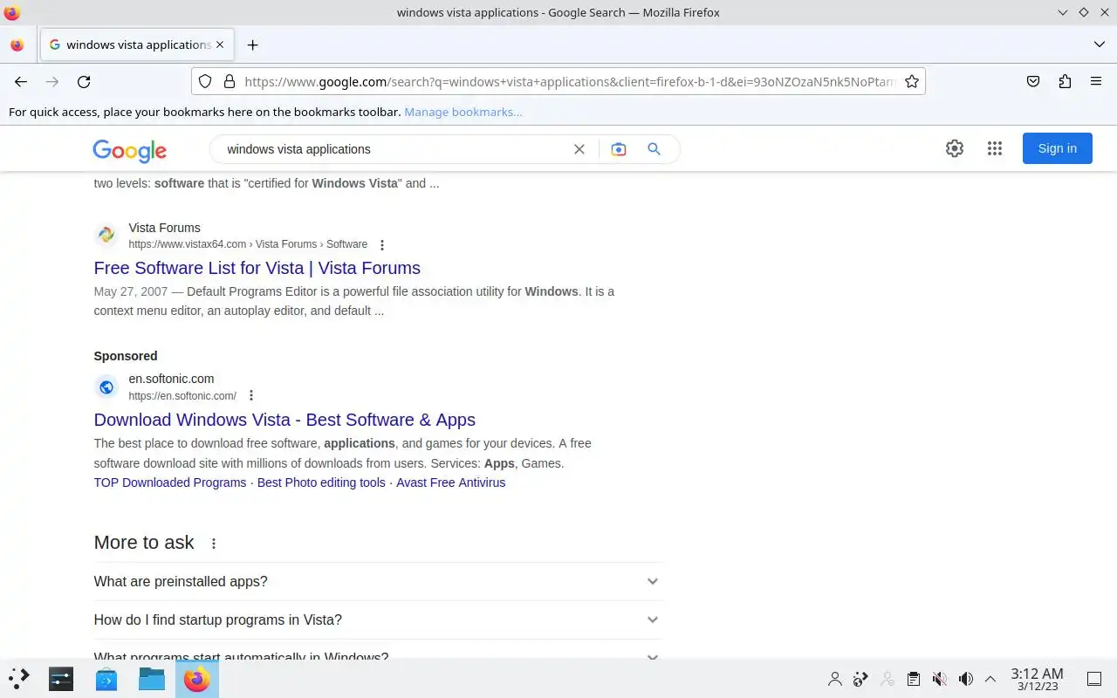
Task: Click en.softonic.com site name
Action: point(171,379)
